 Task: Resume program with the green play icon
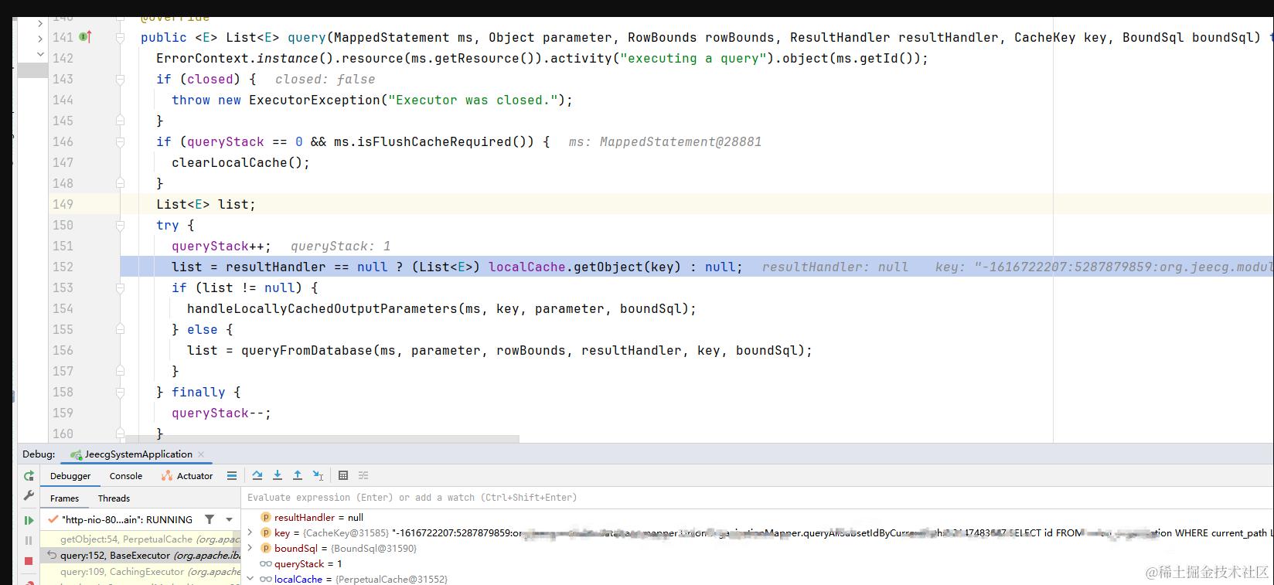point(29,520)
